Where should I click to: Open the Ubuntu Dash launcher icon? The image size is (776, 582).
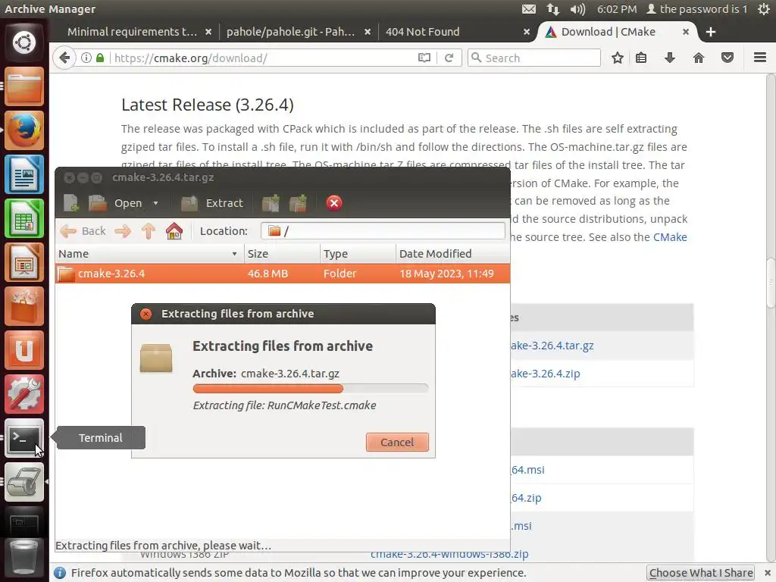click(23, 42)
